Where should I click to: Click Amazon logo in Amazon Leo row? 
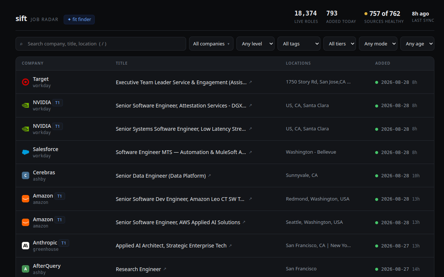tap(26, 199)
